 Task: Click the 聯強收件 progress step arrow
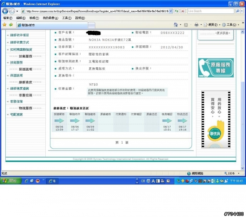75,121
